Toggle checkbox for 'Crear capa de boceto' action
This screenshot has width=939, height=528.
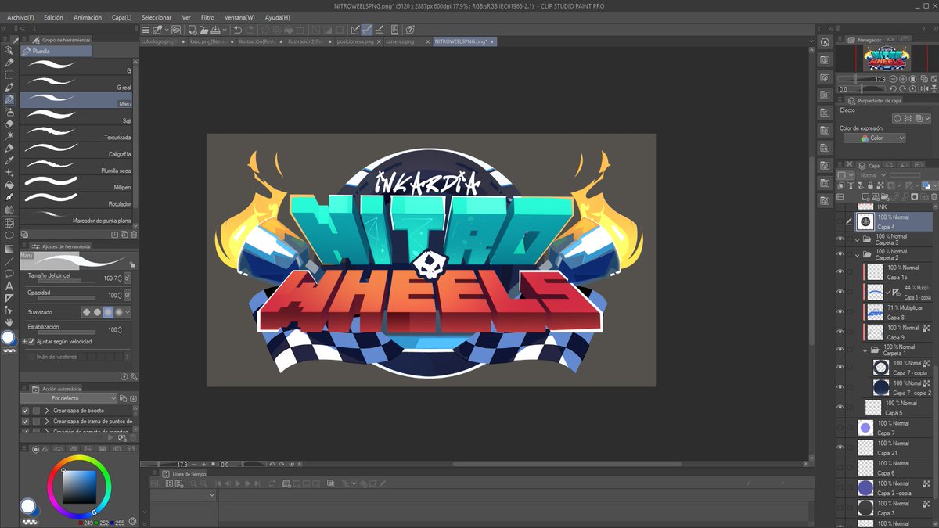click(25, 410)
